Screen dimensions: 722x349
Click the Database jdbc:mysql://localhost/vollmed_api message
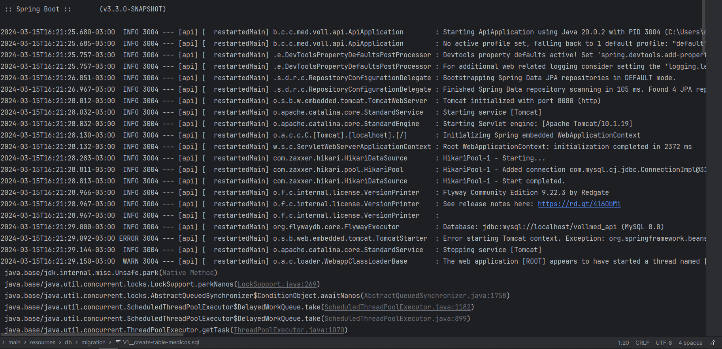pyautogui.click(x=553, y=227)
